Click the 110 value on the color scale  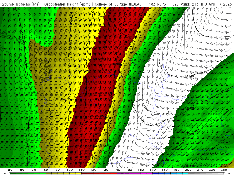pos(82,170)
